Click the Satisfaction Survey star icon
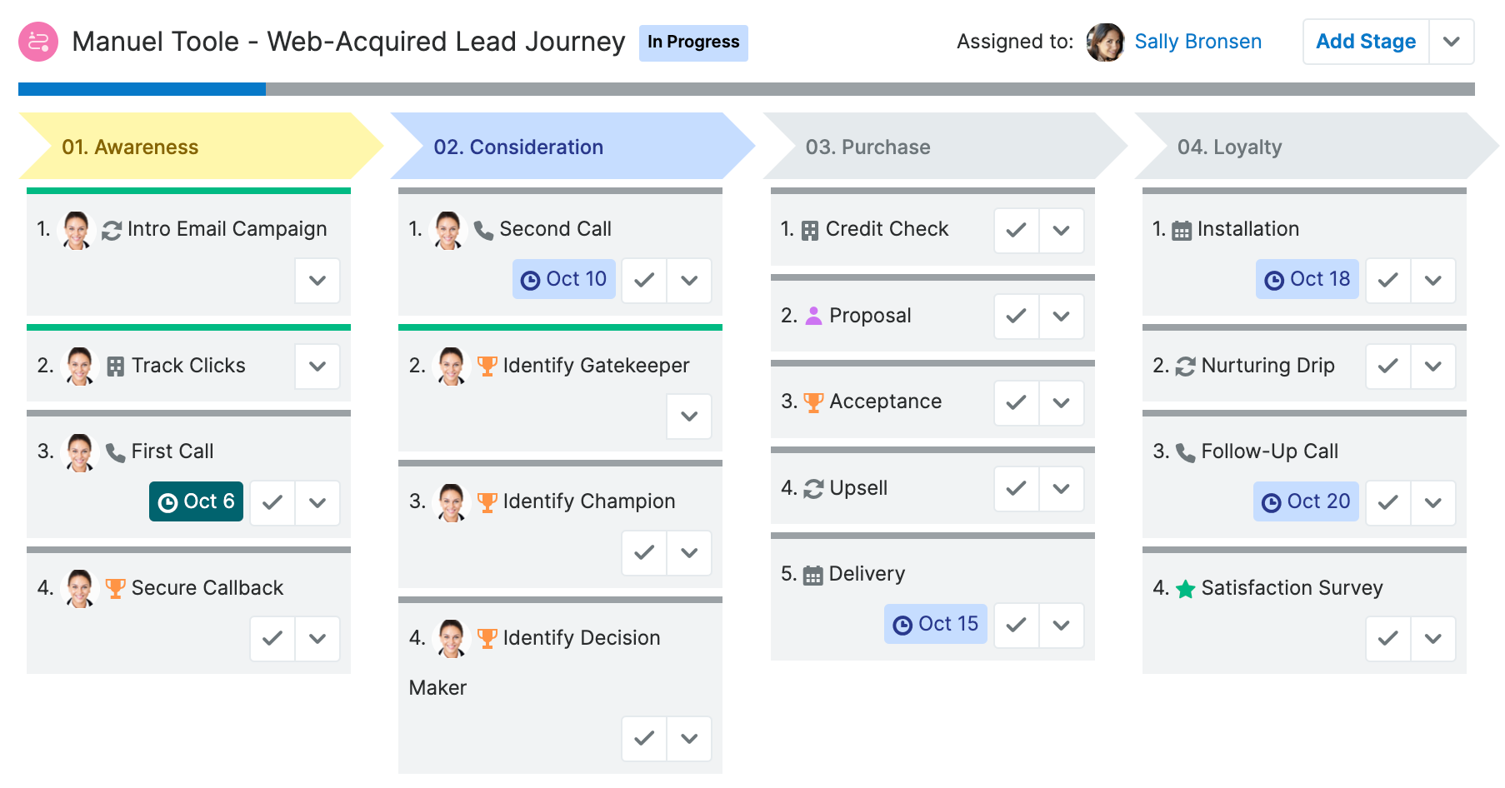 pyautogui.click(x=1185, y=589)
